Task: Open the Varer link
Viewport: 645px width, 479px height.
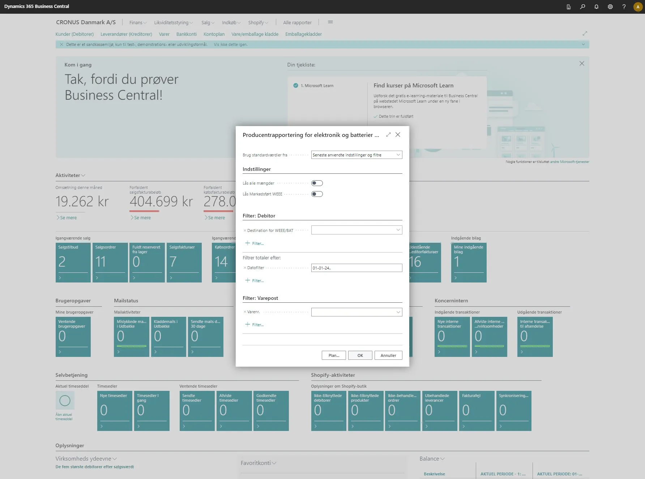Action: click(x=164, y=34)
